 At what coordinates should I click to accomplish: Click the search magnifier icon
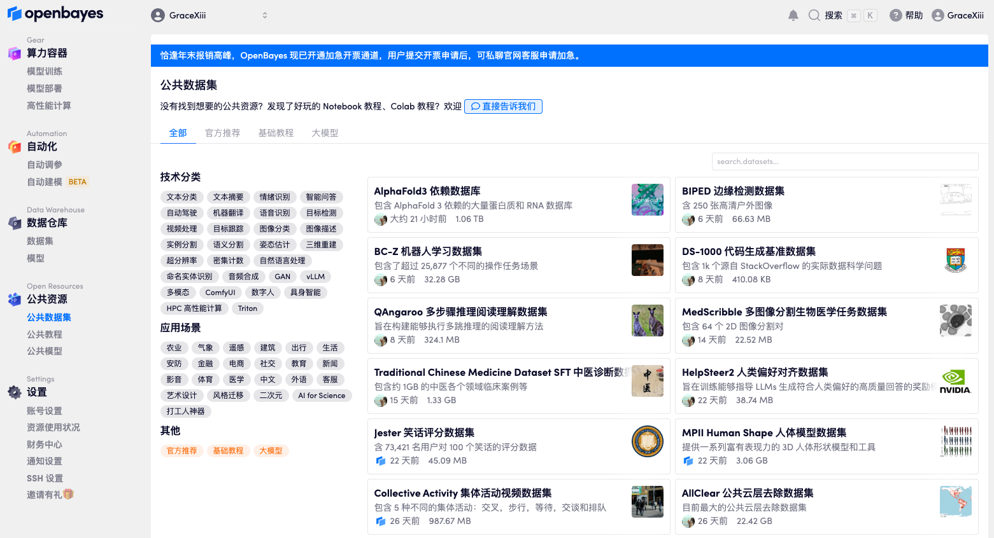[814, 15]
